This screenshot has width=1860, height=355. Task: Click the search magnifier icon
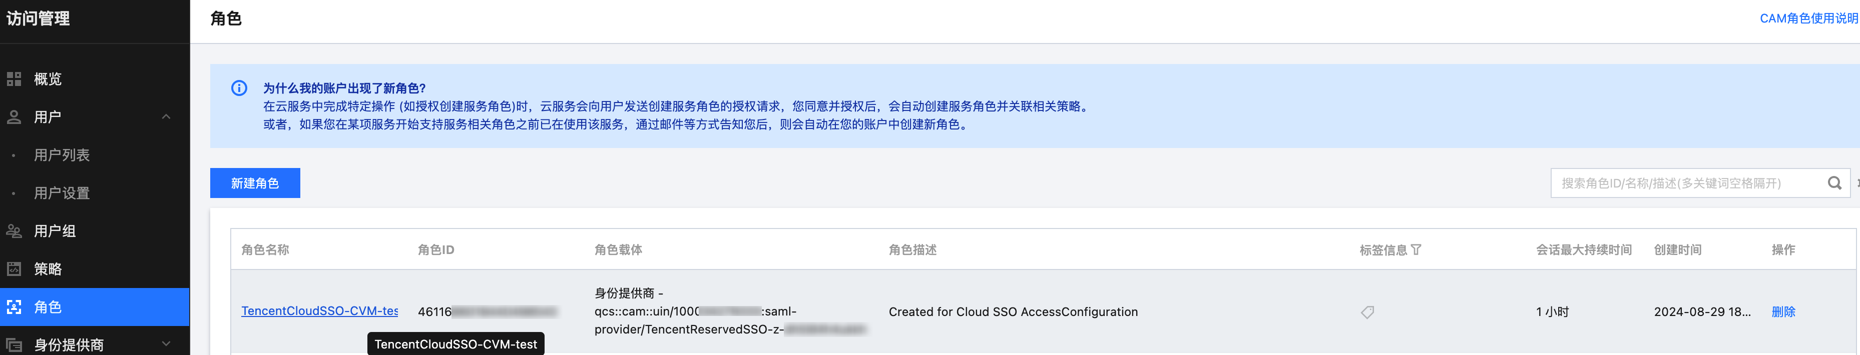(1834, 183)
